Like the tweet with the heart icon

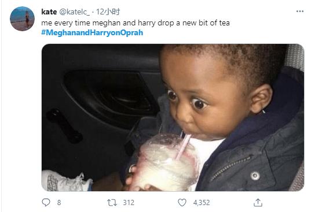(182, 203)
